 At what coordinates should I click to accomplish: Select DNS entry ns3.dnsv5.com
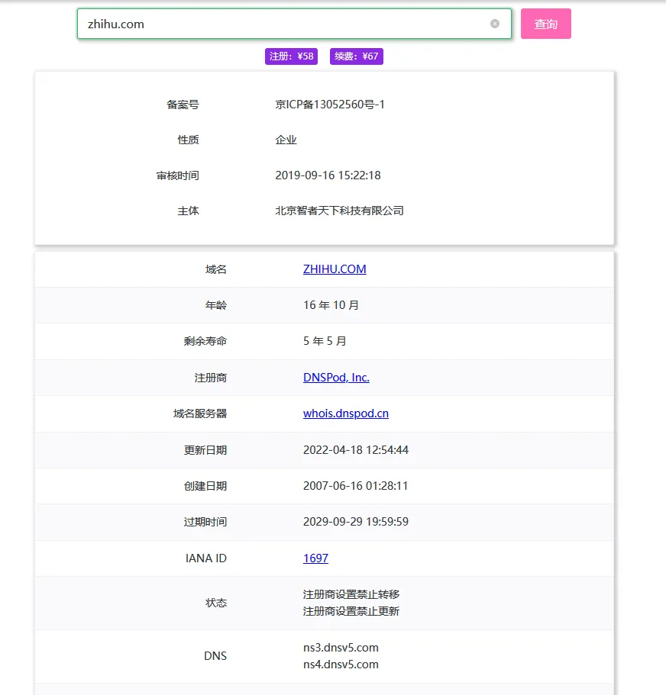[x=341, y=648]
